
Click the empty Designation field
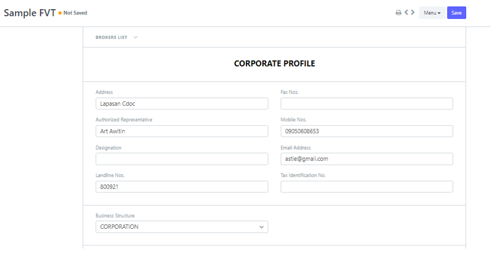click(181, 159)
